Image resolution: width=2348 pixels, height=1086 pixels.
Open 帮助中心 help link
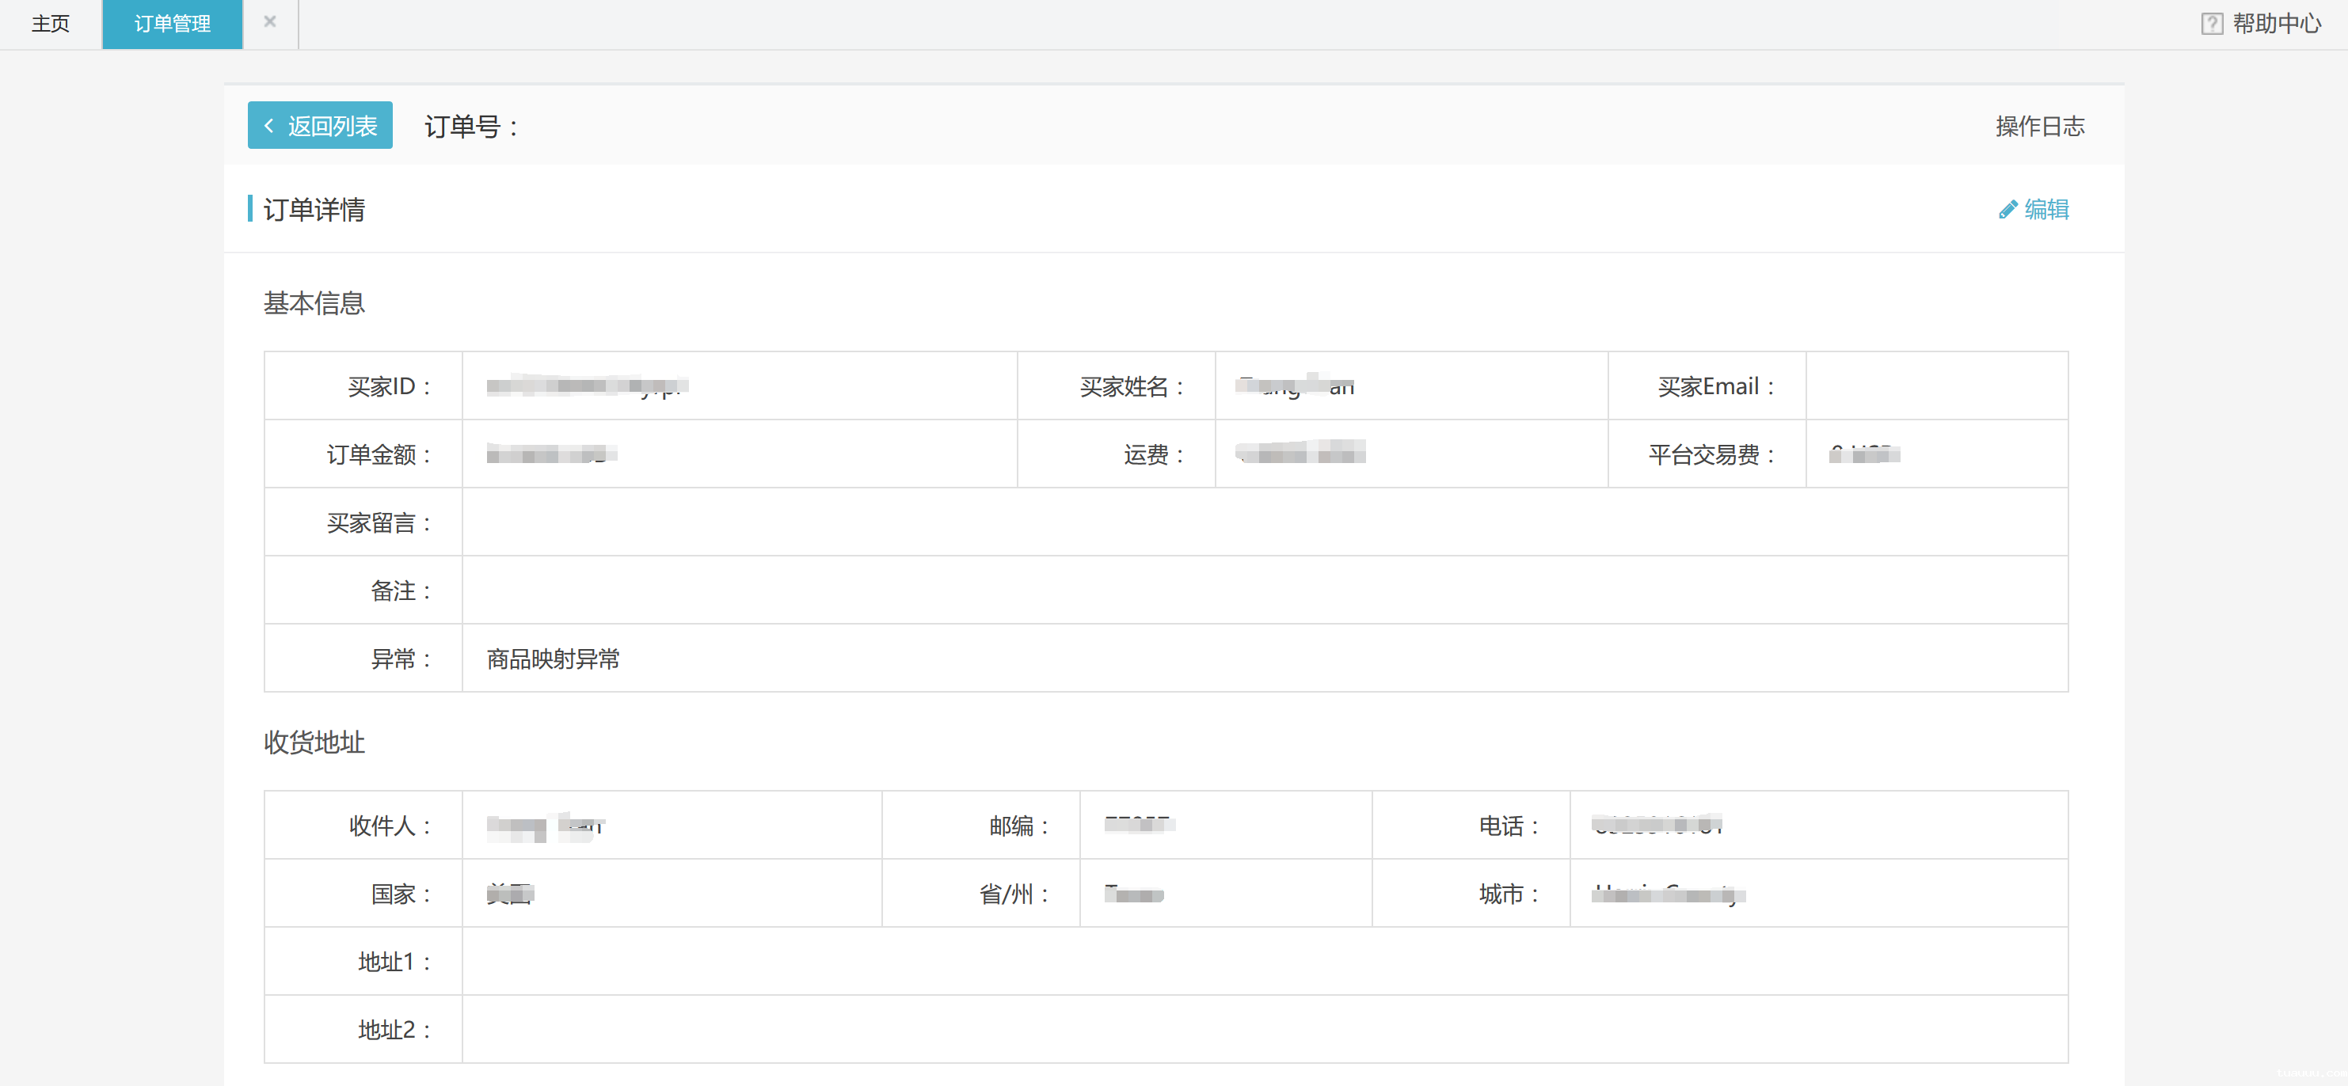click(2276, 24)
